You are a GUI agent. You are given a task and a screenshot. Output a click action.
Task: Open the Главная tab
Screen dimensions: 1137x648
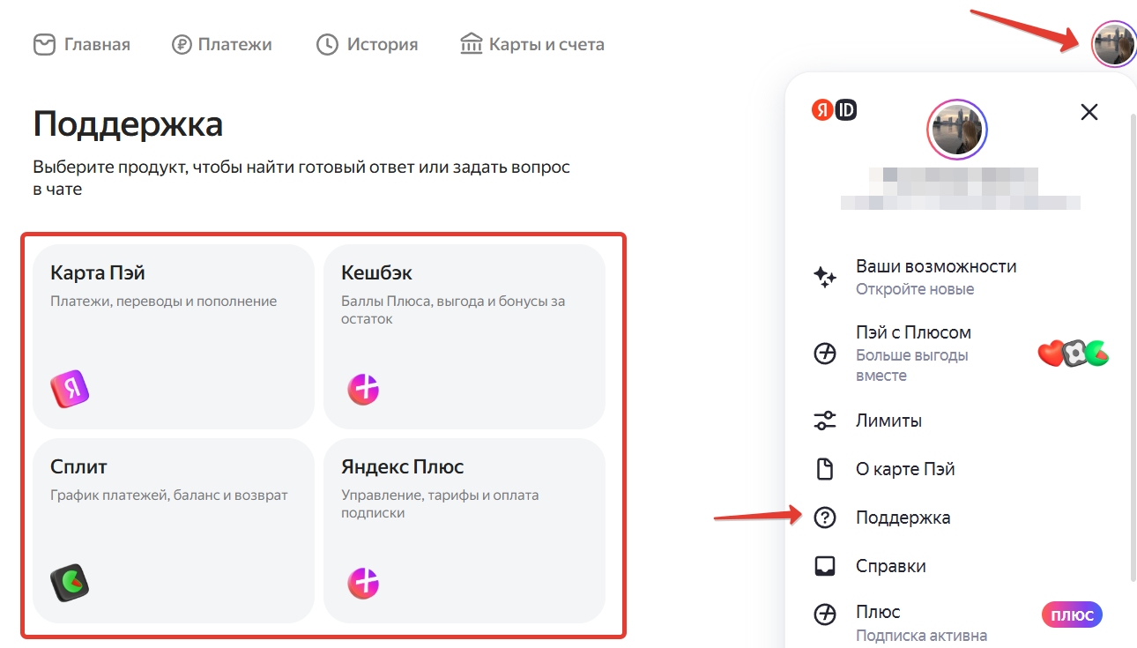(82, 44)
